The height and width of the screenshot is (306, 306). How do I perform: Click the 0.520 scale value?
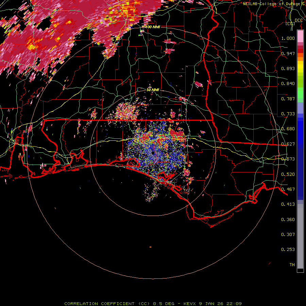click(288, 174)
